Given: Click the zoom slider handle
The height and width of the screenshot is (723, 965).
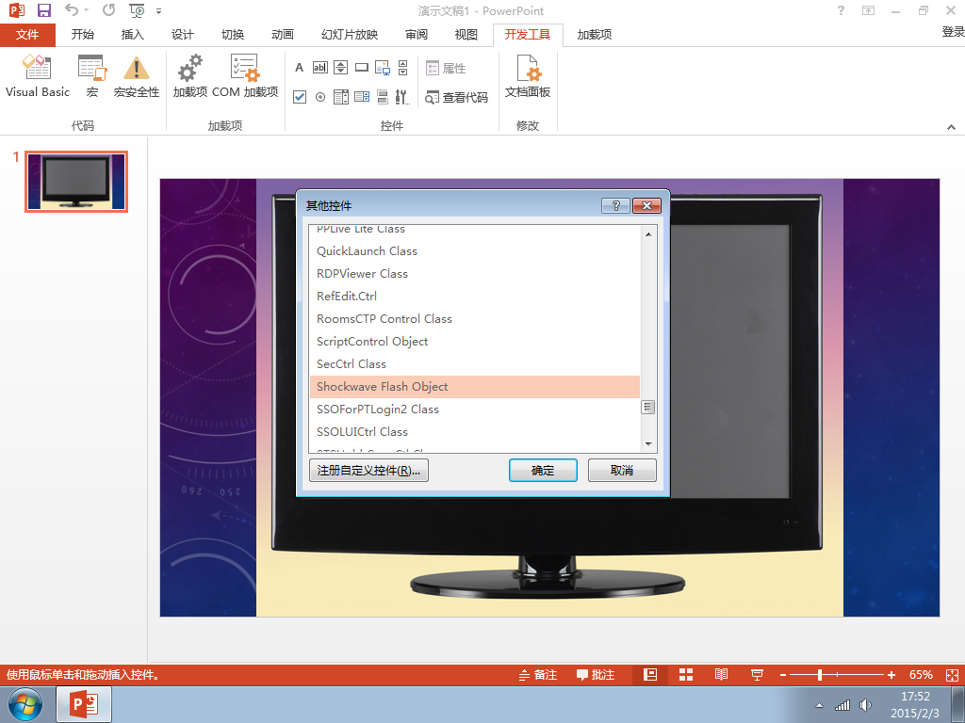Looking at the screenshot, I should pyautogui.click(x=820, y=675).
